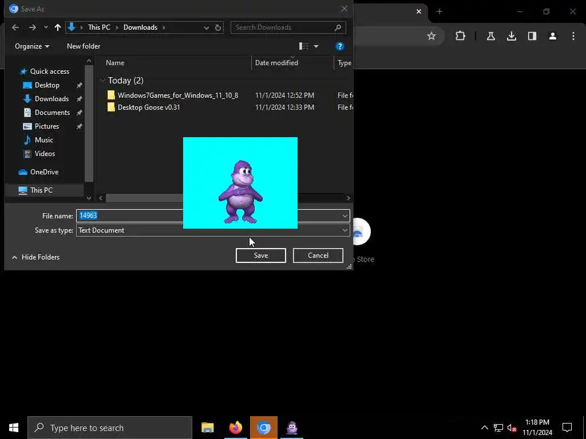Click This PC in address bar

point(99,27)
